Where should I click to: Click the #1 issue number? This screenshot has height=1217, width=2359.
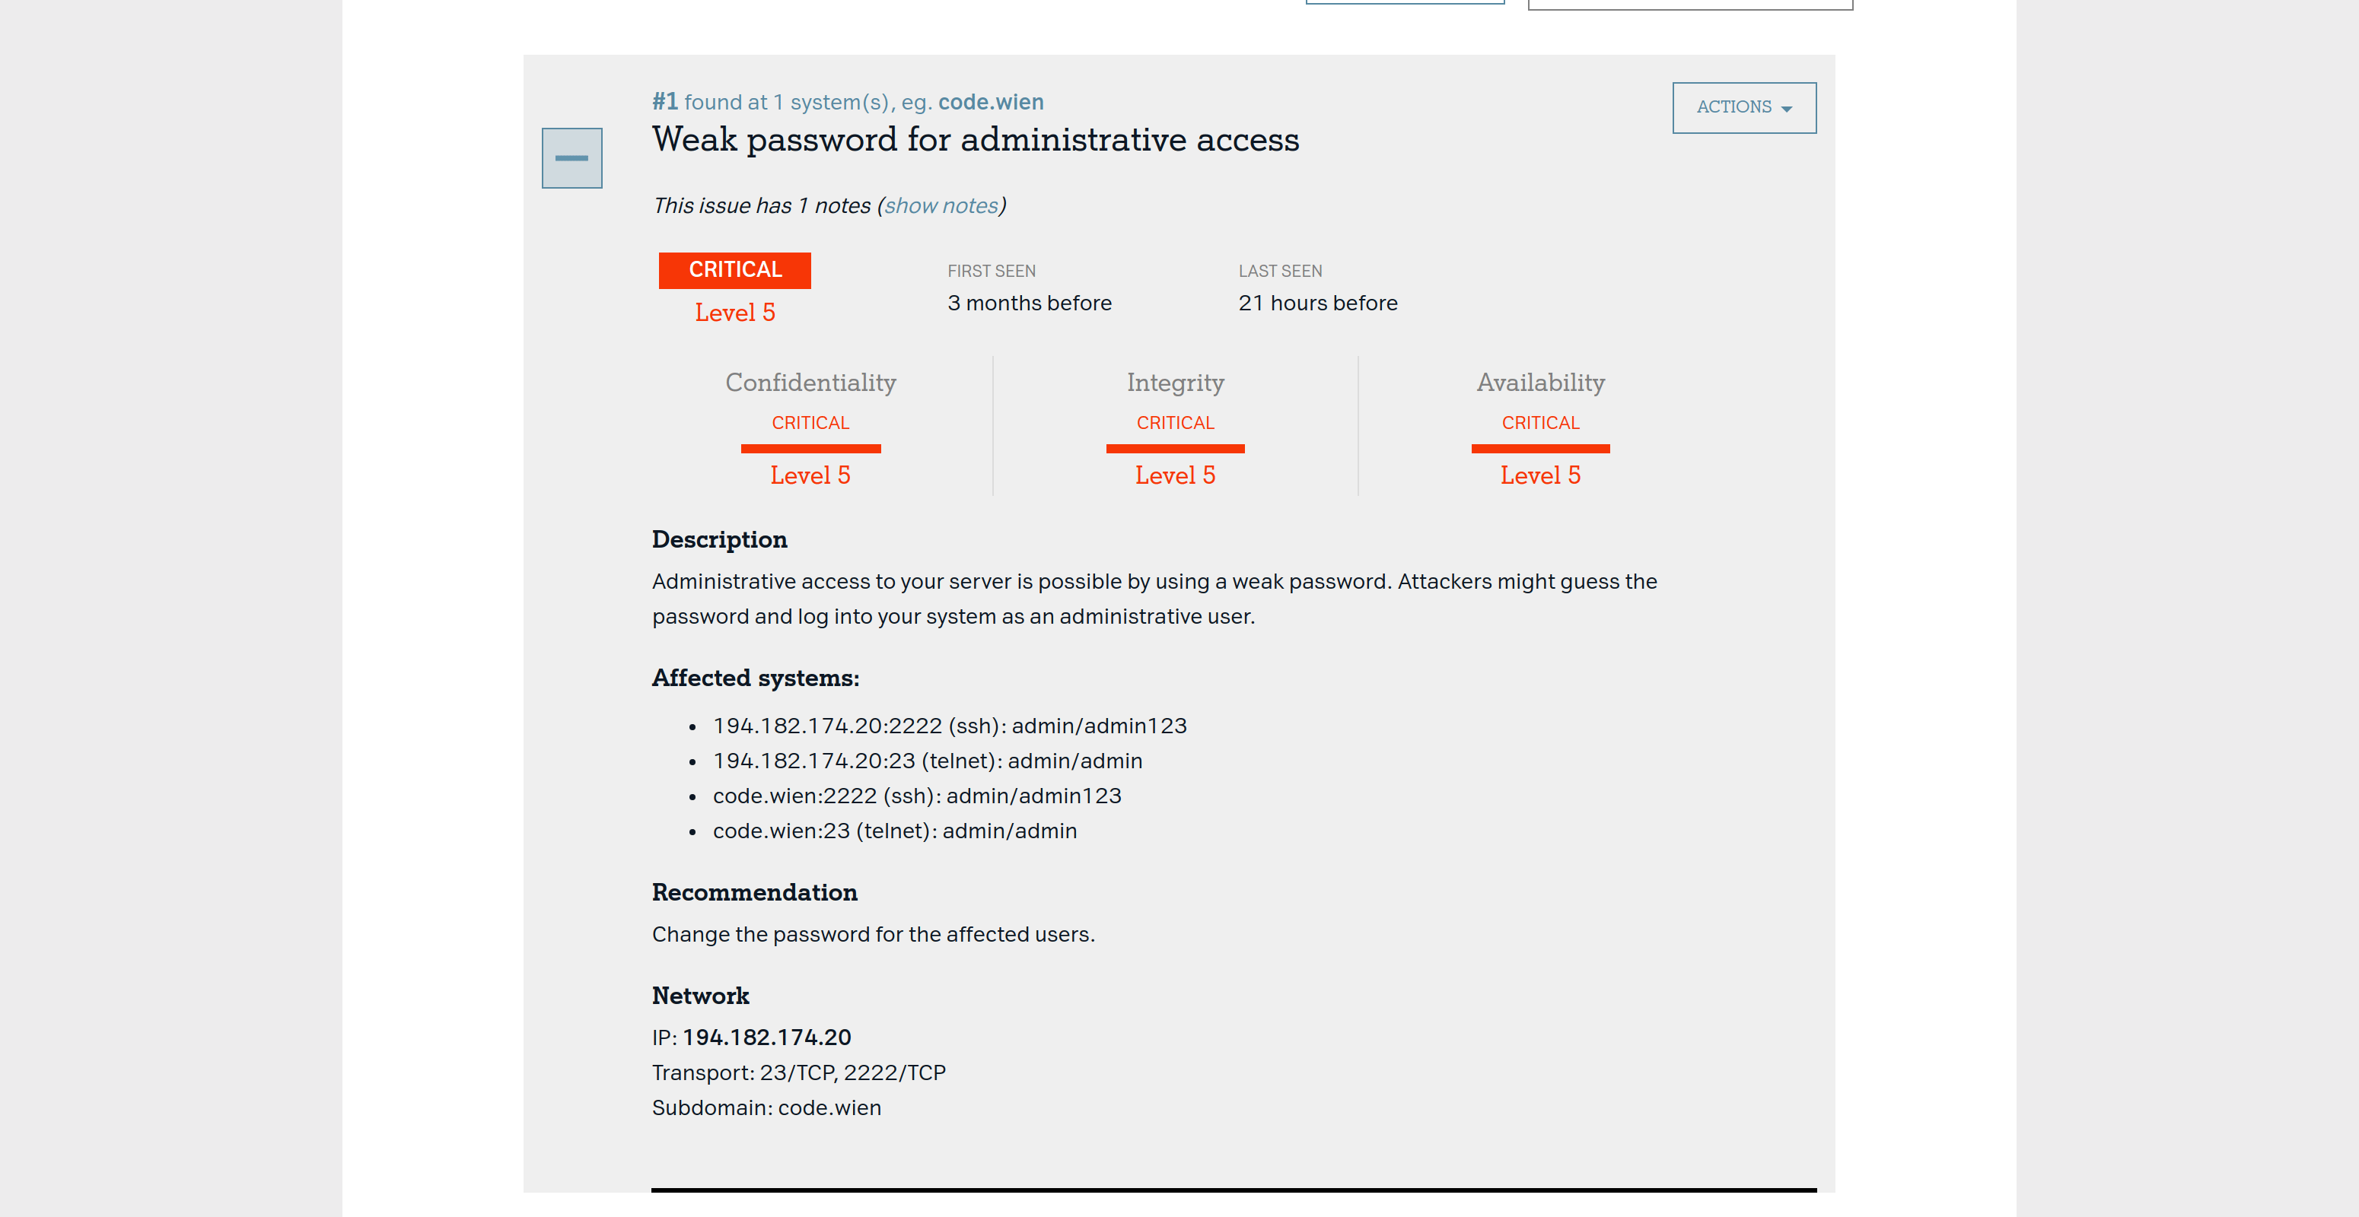(665, 102)
